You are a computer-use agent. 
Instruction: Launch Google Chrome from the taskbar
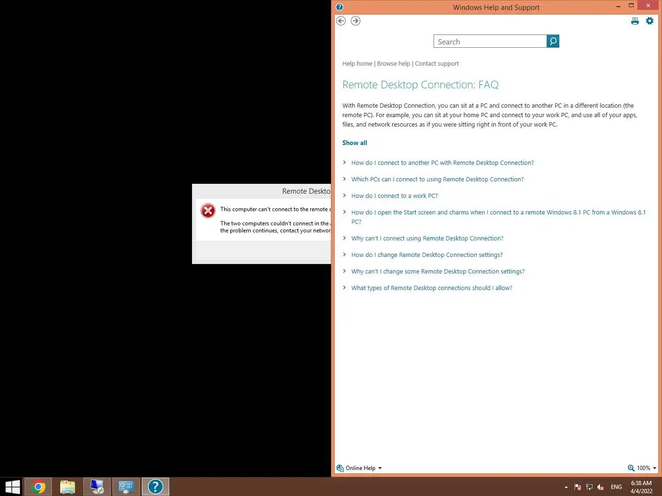pos(38,487)
